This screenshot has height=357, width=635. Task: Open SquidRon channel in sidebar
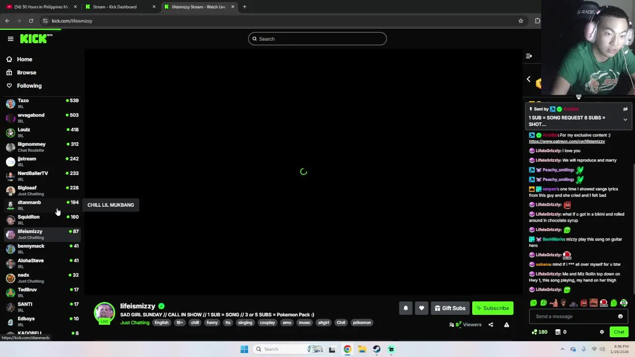[42, 220]
